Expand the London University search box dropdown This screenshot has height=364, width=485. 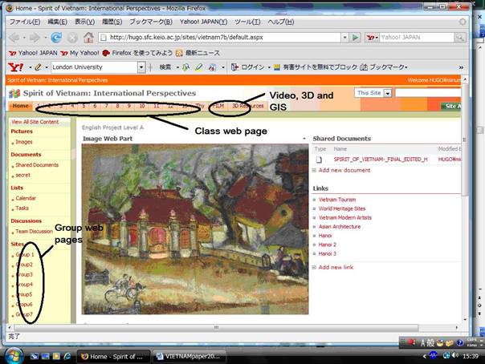[x=141, y=67]
